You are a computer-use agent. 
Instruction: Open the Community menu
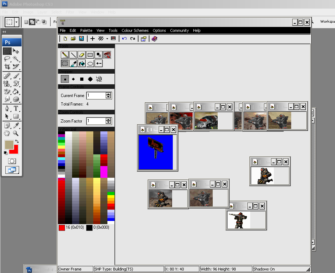coord(179,30)
